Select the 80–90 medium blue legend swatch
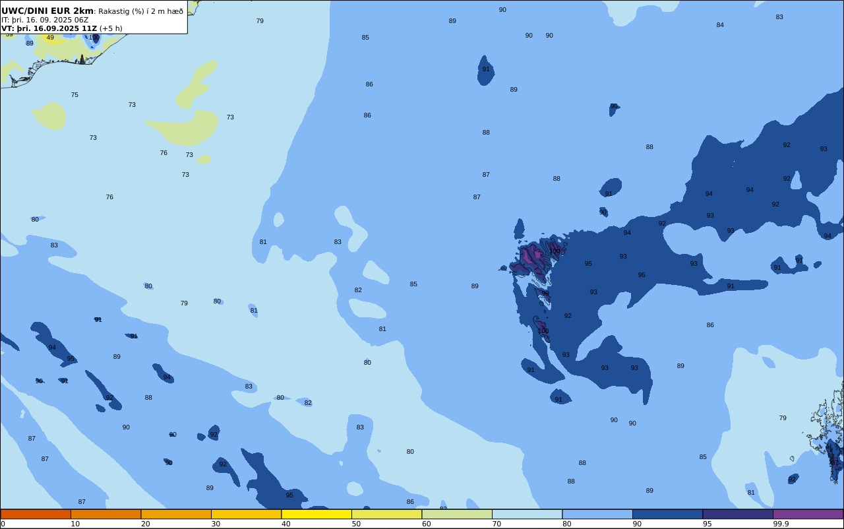Screen dimensions: 844x529 (597, 514)
